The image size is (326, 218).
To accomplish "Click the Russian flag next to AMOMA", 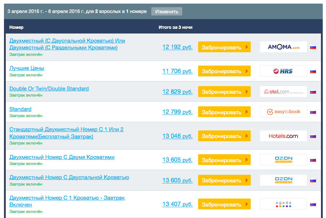I will (313, 47).
